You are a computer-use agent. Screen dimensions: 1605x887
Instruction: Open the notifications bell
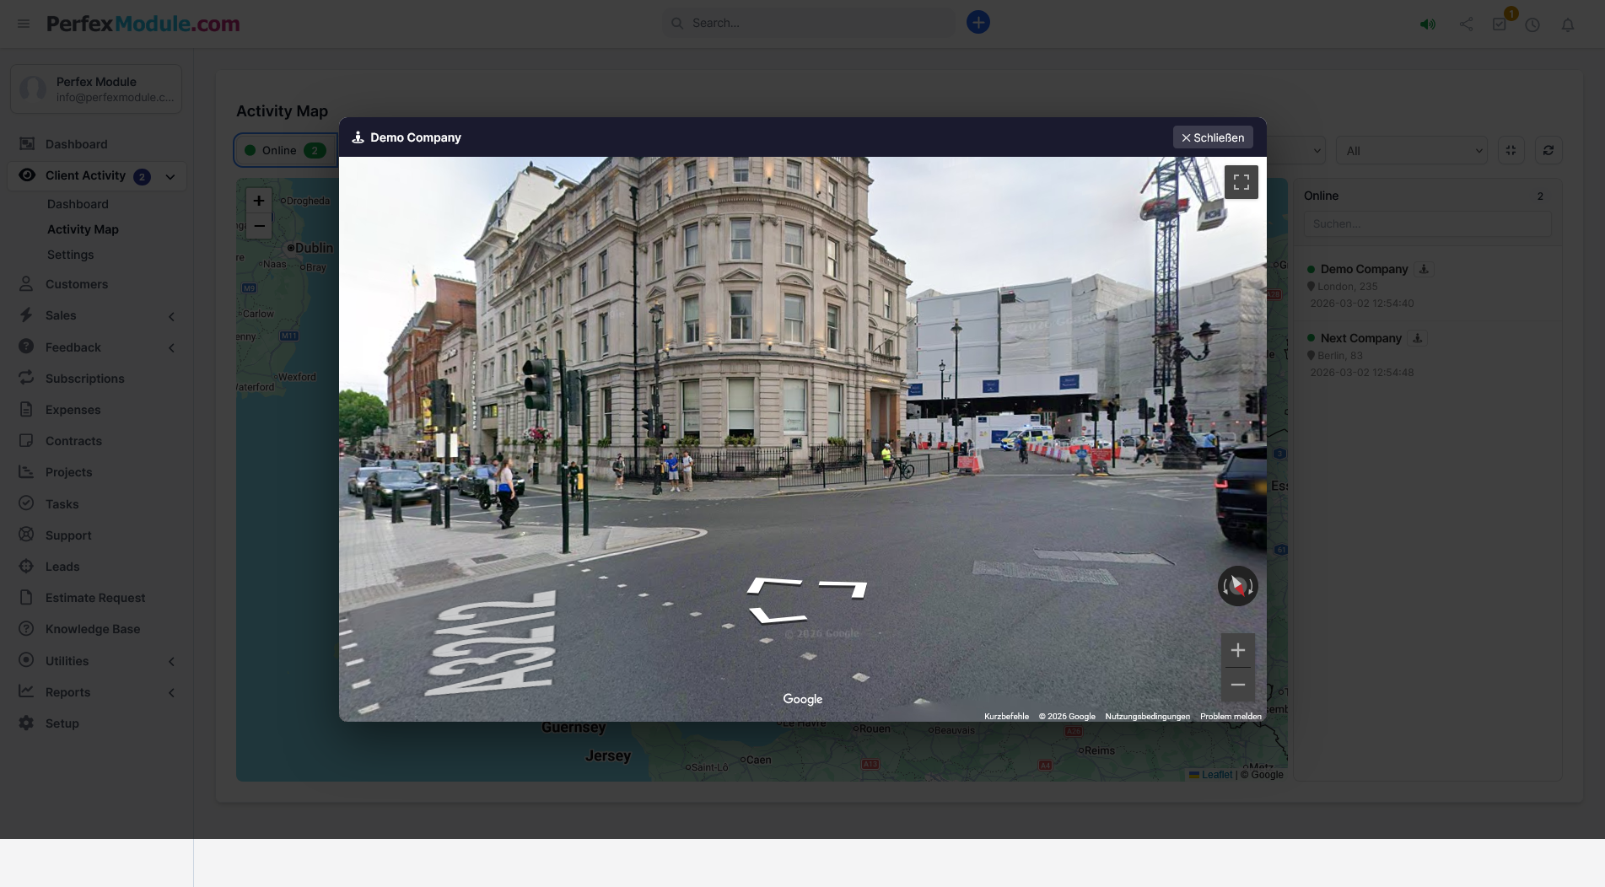click(x=1567, y=24)
